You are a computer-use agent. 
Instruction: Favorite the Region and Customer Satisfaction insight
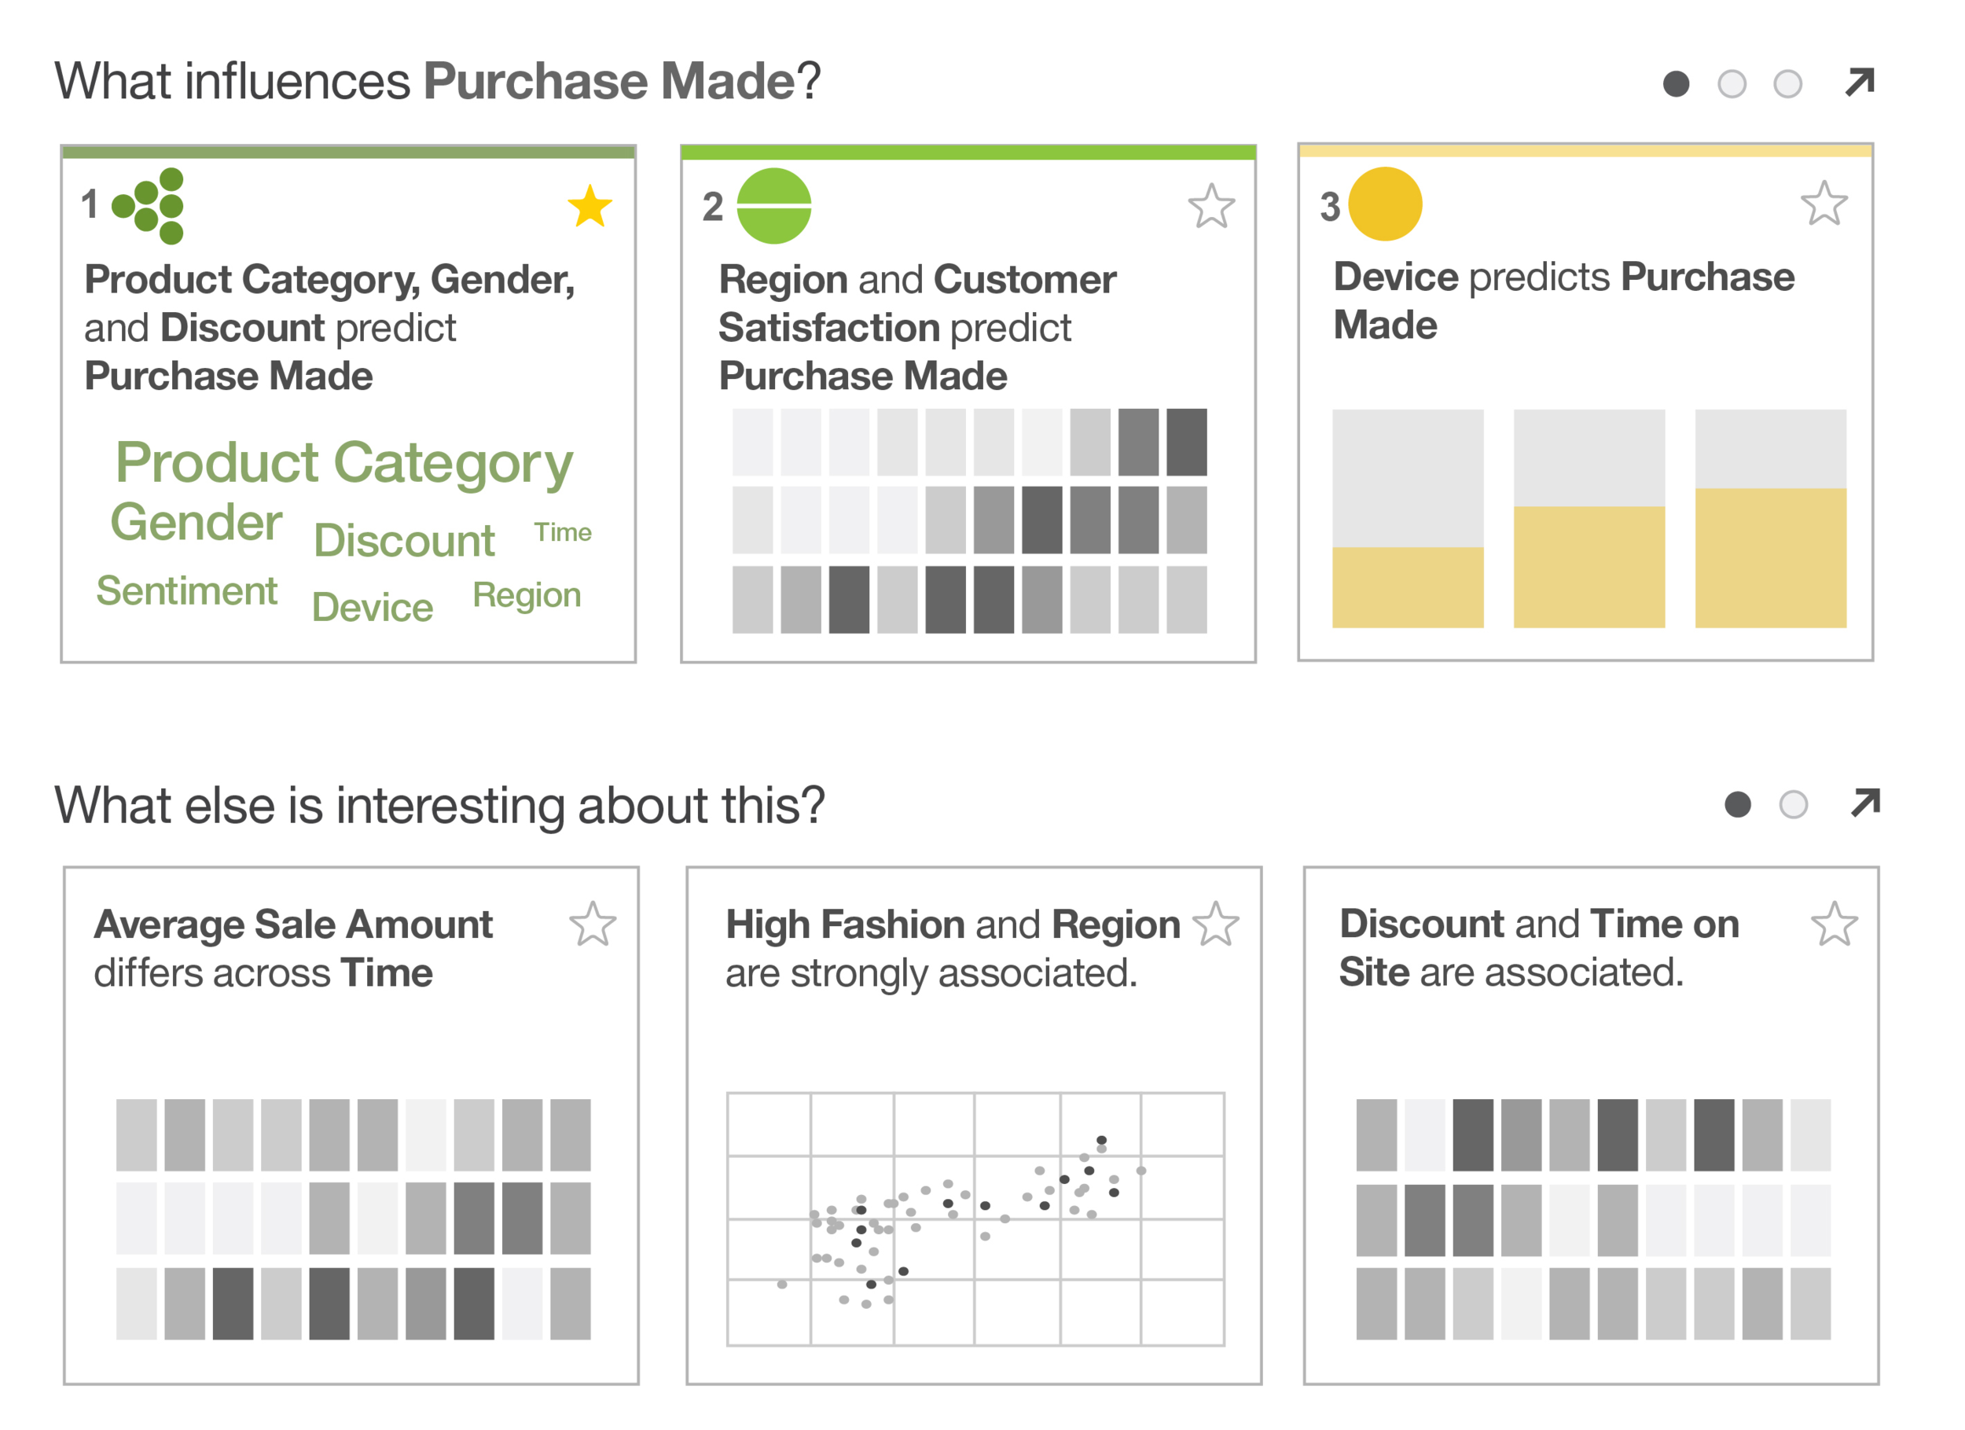(x=1212, y=206)
